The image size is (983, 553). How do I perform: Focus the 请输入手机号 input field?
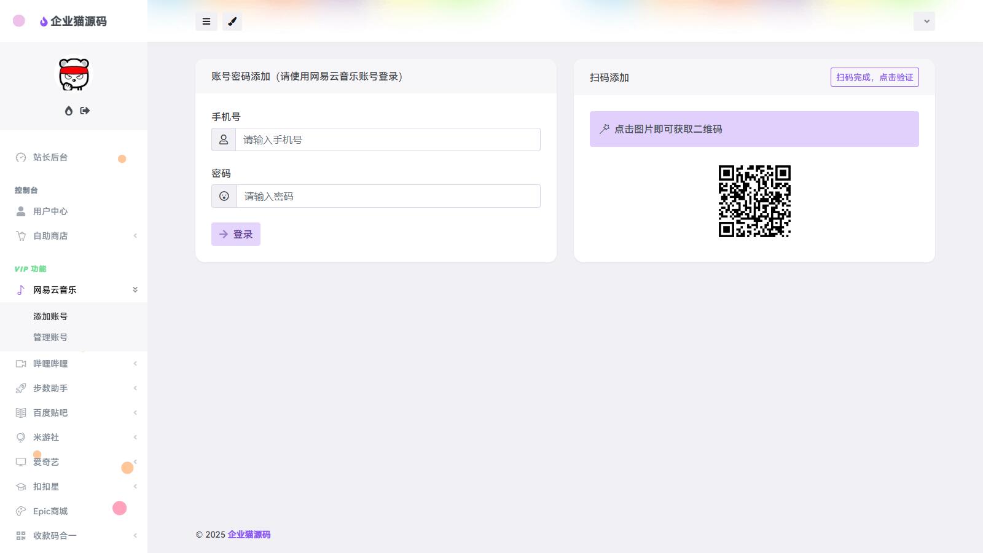[388, 139]
